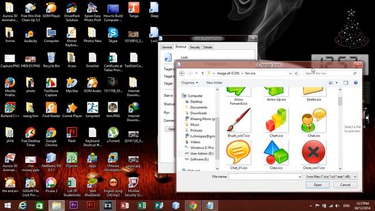This screenshot has width=375, height=211.
Task: Open the address path history dropdown
Action: click(x=290, y=73)
